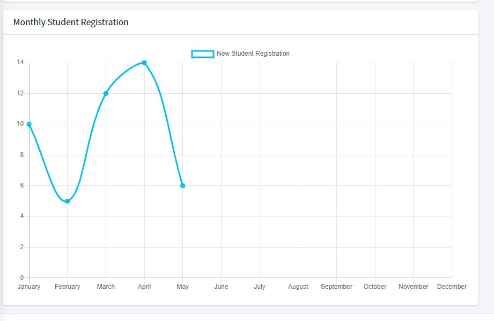Click the 14 value on the y-axis
The width and height of the screenshot is (494, 321).
click(20, 63)
